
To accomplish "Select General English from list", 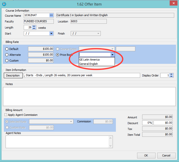I will click(x=89, y=64).
